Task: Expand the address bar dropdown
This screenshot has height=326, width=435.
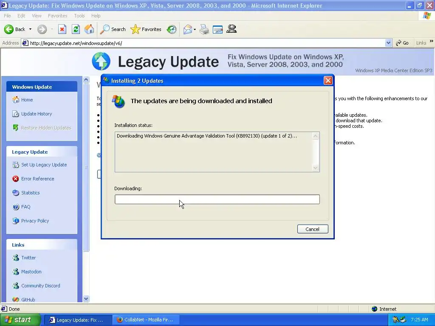Action: pyautogui.click(x=388, y=43)
